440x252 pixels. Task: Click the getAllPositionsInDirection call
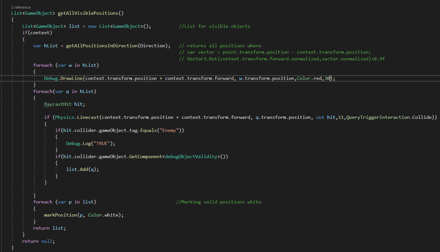click(102, 46)
